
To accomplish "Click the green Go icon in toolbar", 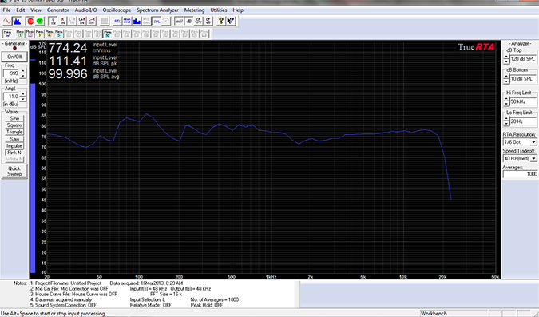I will click(40, 21).
